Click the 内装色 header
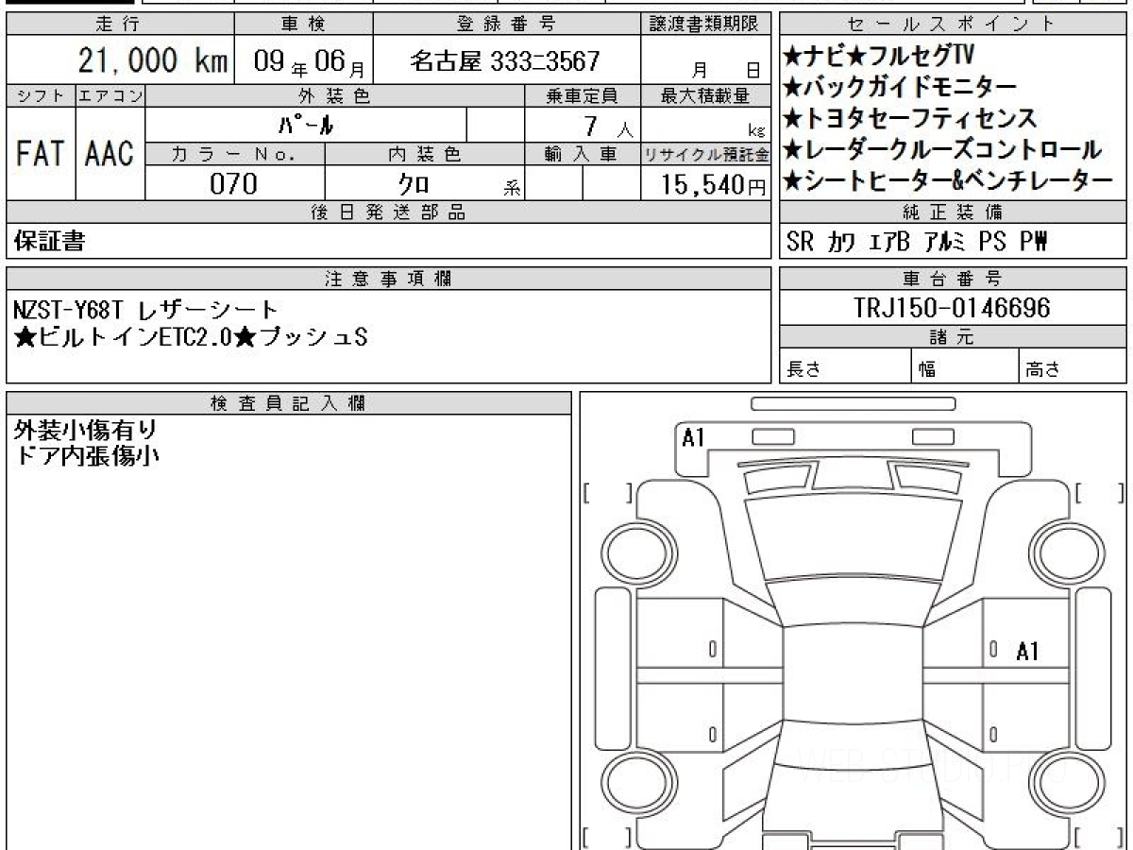The height and width of the screenshot is (850, 1133). [425, 154]
